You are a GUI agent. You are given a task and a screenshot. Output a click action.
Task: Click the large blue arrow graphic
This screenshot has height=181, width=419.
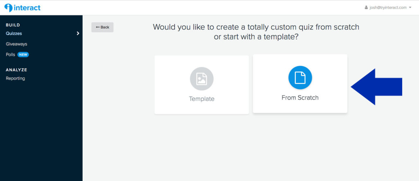[376, 87]
